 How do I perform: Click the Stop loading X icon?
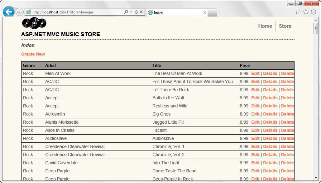click(141, 12)
